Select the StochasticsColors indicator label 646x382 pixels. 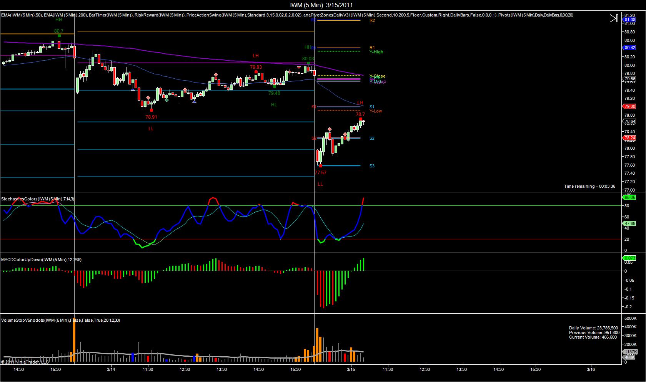[38, 199]
